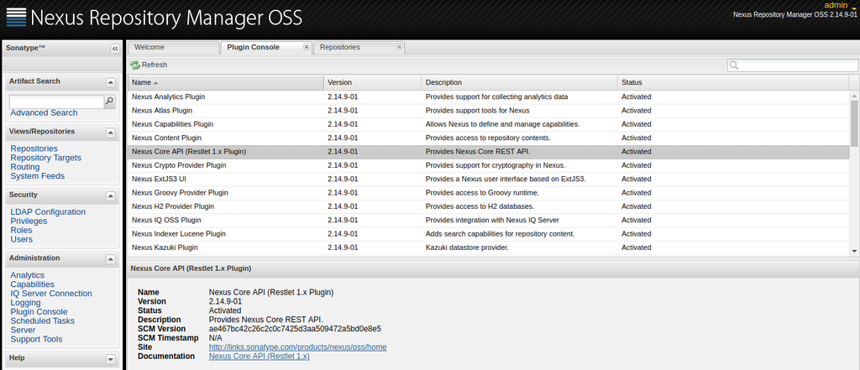Select the Nexus Analytics Plugin row
Screen dimensions: 860x370
click(488, 96)
